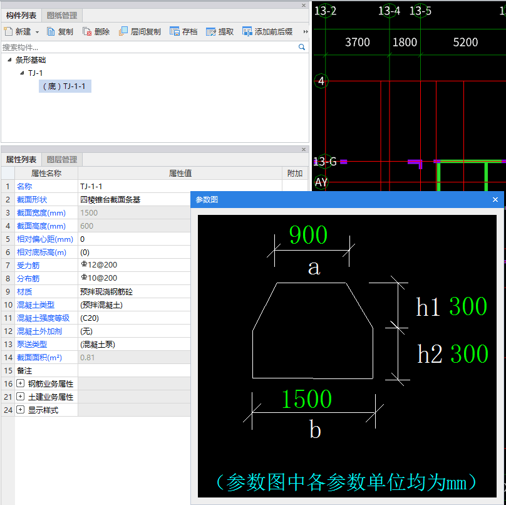Viewport: 506px width, 505px height.
Task: Click the 分布筋 property link
Action: click(28, 278)
